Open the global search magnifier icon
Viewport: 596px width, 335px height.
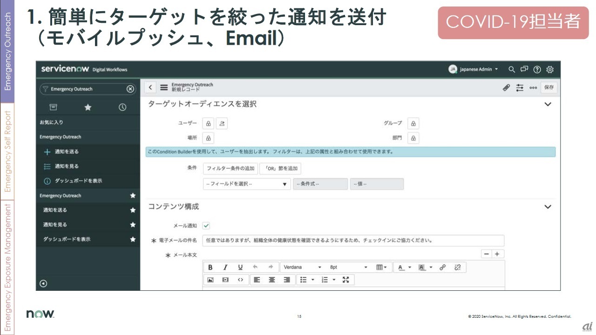512,69
